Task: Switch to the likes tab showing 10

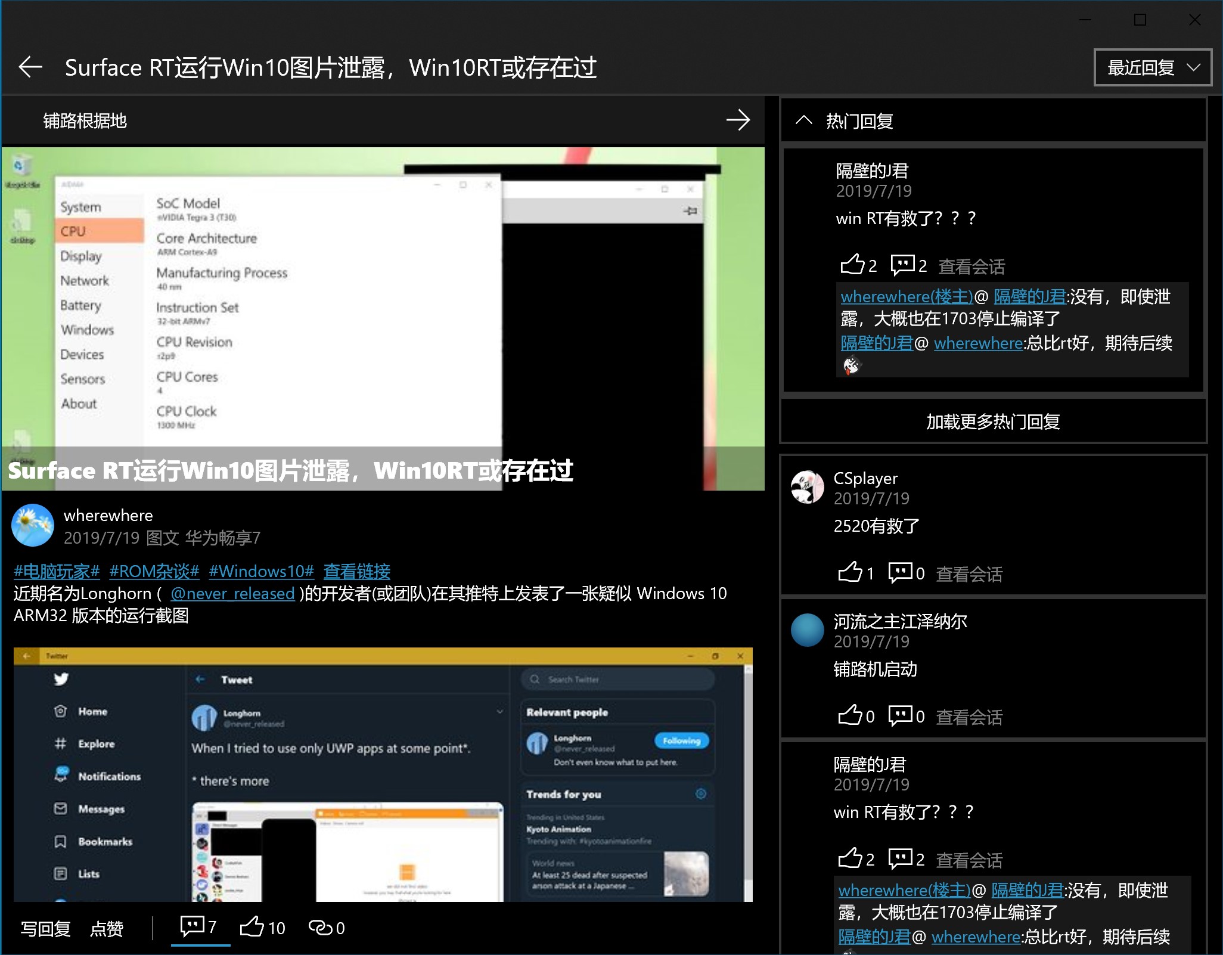Action: (x=262, y=927)
